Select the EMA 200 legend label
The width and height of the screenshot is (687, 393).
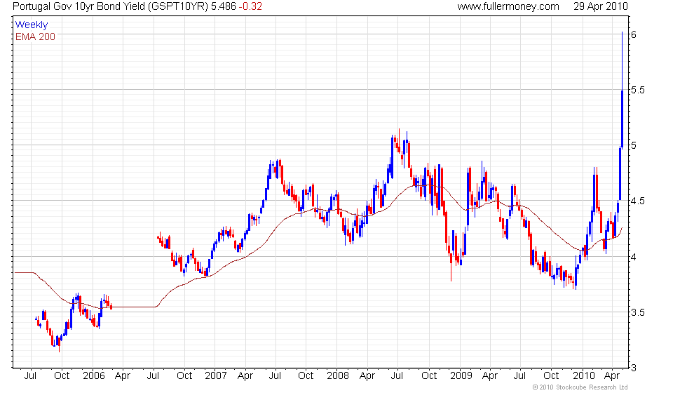click(35, 36)
